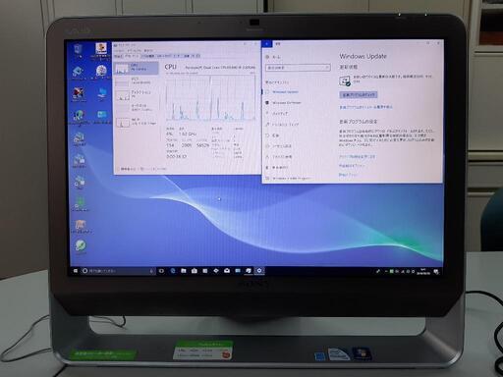This screenshot has width=503, height=377.
Task: Open update history link under check button
Action: click(x=365, y=107)
